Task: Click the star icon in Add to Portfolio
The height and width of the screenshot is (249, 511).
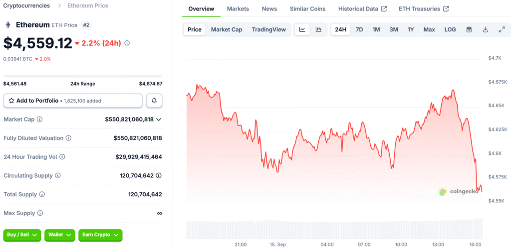Action: [x=11, y=101]
